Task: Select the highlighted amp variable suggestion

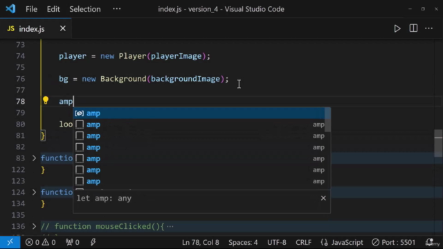Action: coord(199,113)
